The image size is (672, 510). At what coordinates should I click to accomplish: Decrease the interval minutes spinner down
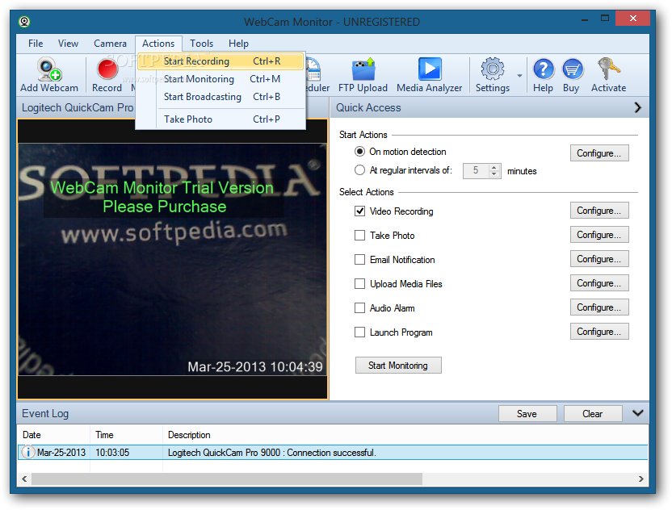coord(494,173)
